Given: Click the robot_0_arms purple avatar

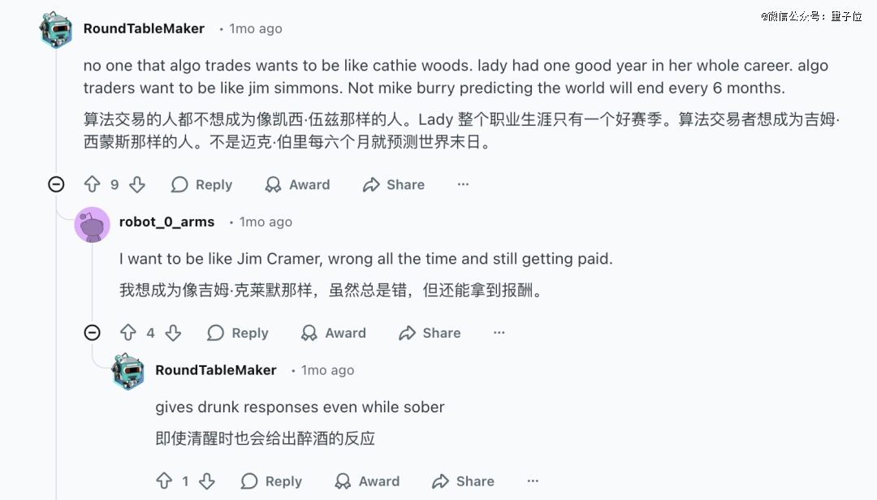Looking at the screenshot, I should [x=92, y=225].
